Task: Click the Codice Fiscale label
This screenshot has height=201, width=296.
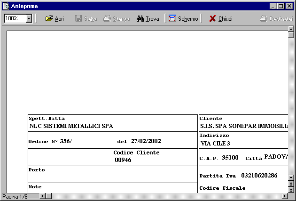Action: point(222,188)
